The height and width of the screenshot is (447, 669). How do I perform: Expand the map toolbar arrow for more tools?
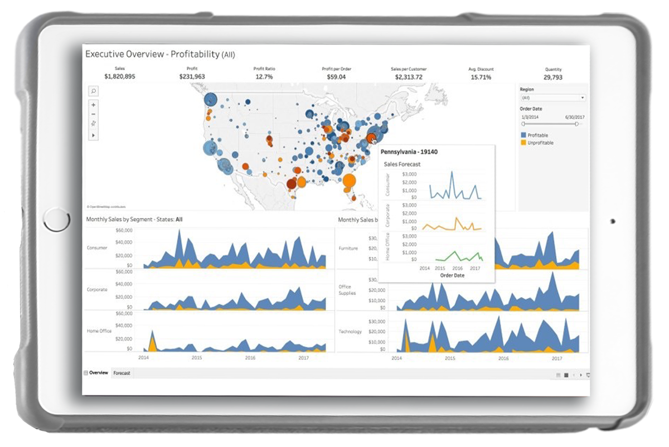[x=94, y=134]
